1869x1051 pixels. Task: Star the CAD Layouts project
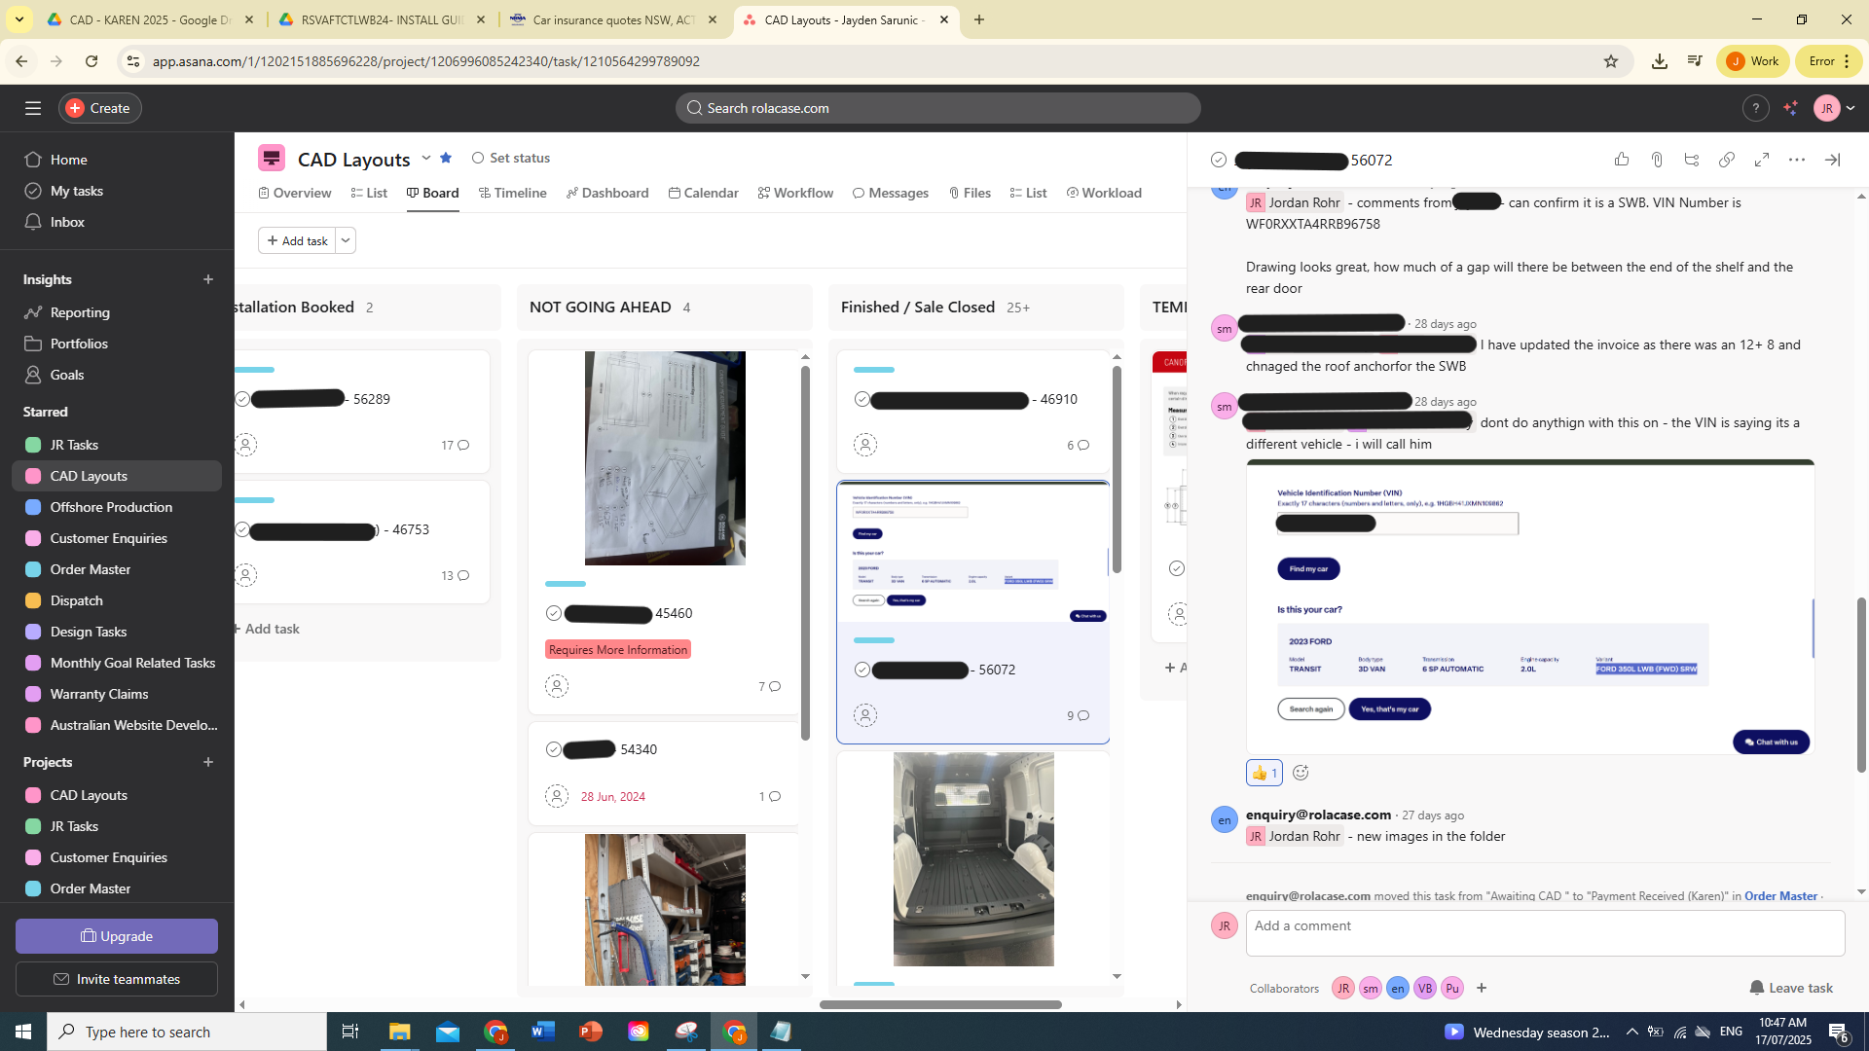[x=446, y=158]
